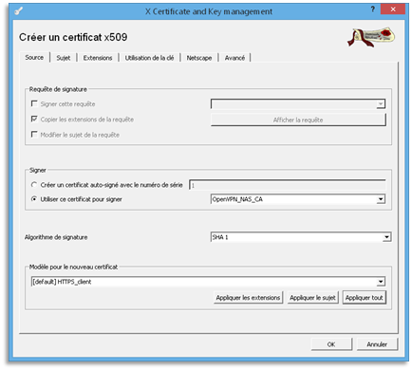Open the Extensions tab
The image size is (412, 370).
point(98,58)
